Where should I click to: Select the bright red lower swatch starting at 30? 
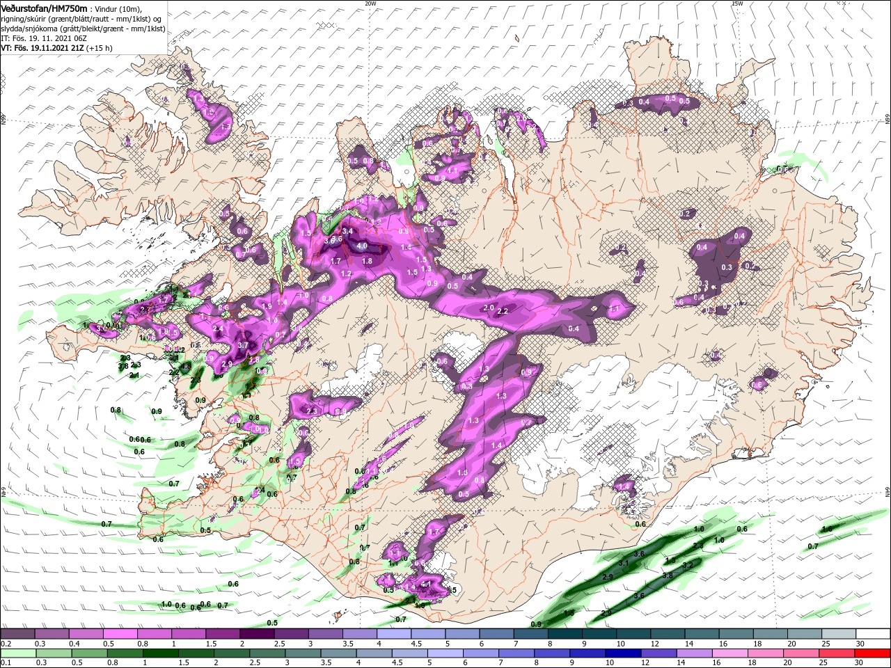[x=873, y=653]
